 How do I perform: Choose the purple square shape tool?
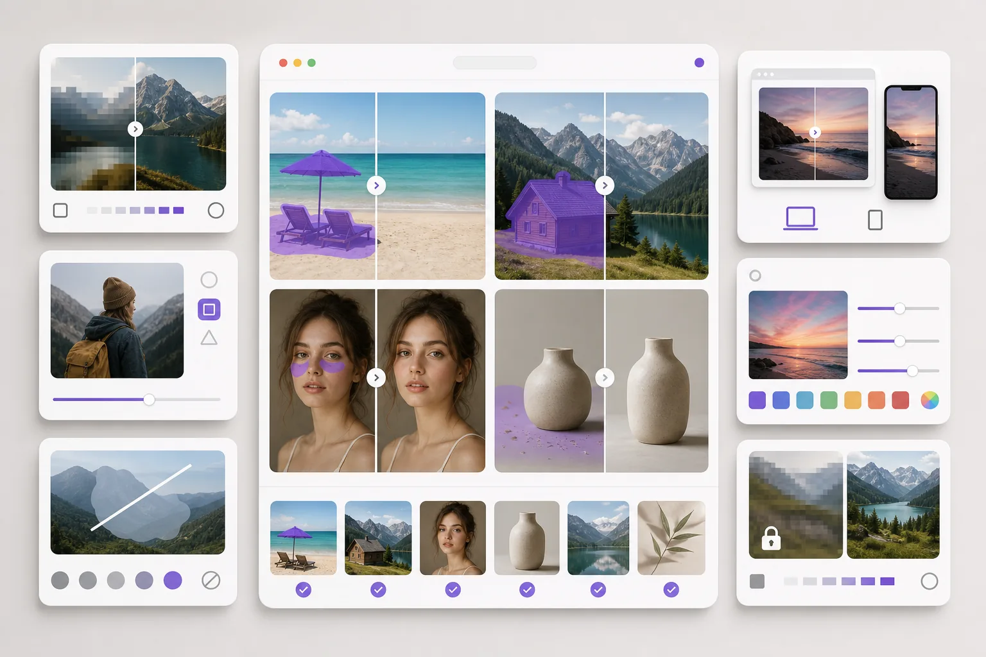tap(209, 310)
